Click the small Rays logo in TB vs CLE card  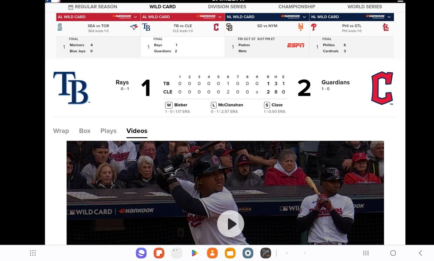[x=146, y=27]
